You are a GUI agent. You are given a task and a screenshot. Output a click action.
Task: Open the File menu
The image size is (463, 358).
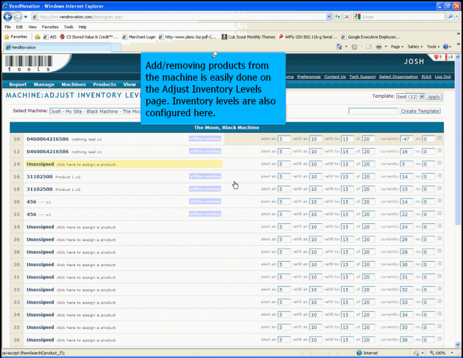pos(8,27)
